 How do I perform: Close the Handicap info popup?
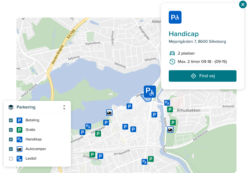pyautogui.click(x=243, y=4)
